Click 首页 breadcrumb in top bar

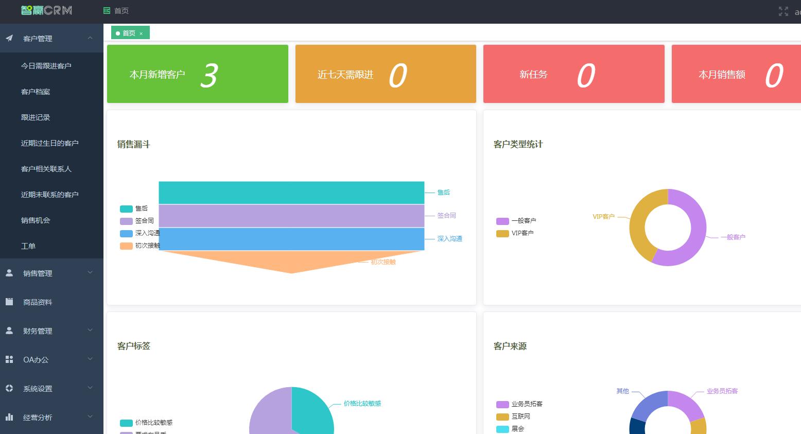pos(121,11)
